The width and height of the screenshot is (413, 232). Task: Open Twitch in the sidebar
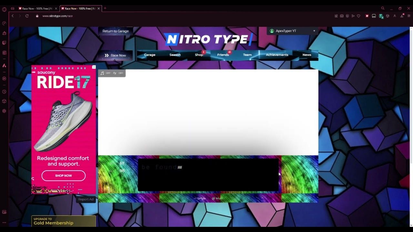click(4, 43)
